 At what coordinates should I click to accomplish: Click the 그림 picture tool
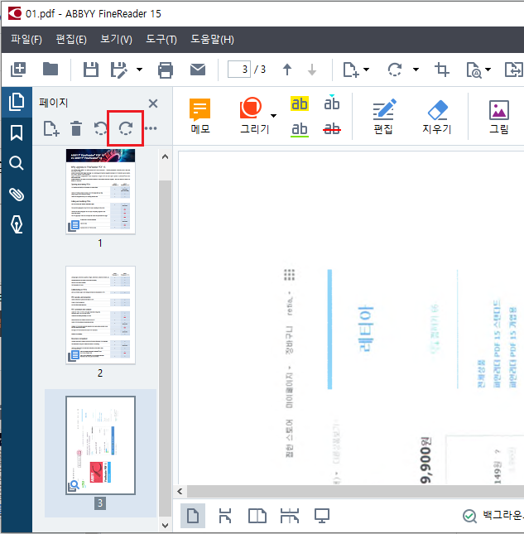[x=499, y=117]
